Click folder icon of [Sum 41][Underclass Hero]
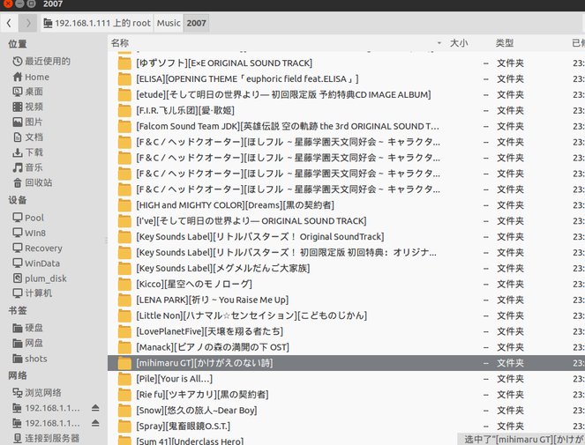The height and width of the screenshot is (445, 585). (124, 441)
